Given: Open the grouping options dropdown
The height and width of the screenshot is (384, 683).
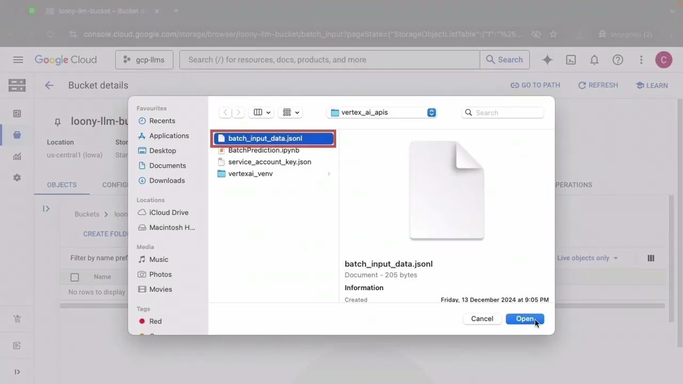Looking at the screenshot, I should pos(291,113).
